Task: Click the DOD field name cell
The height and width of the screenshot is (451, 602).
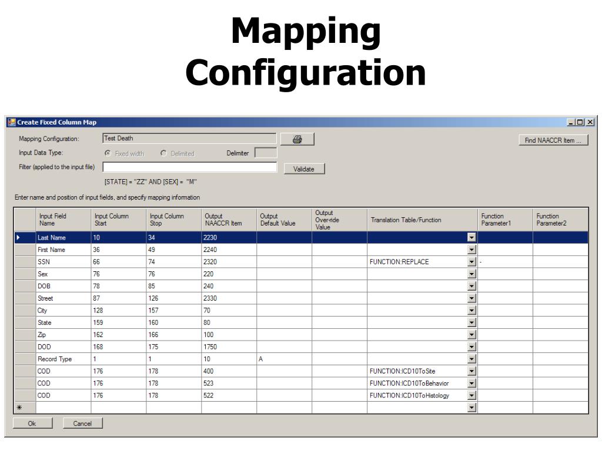Action: [x=63, y=347]
